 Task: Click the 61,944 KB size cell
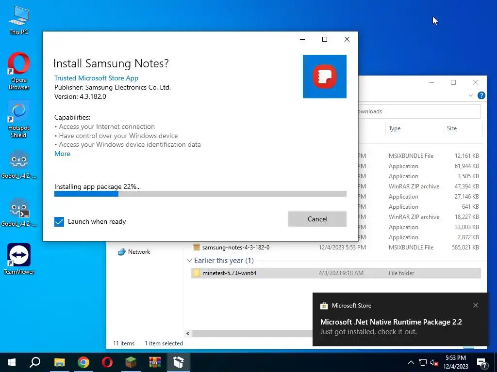pos(466,166)
